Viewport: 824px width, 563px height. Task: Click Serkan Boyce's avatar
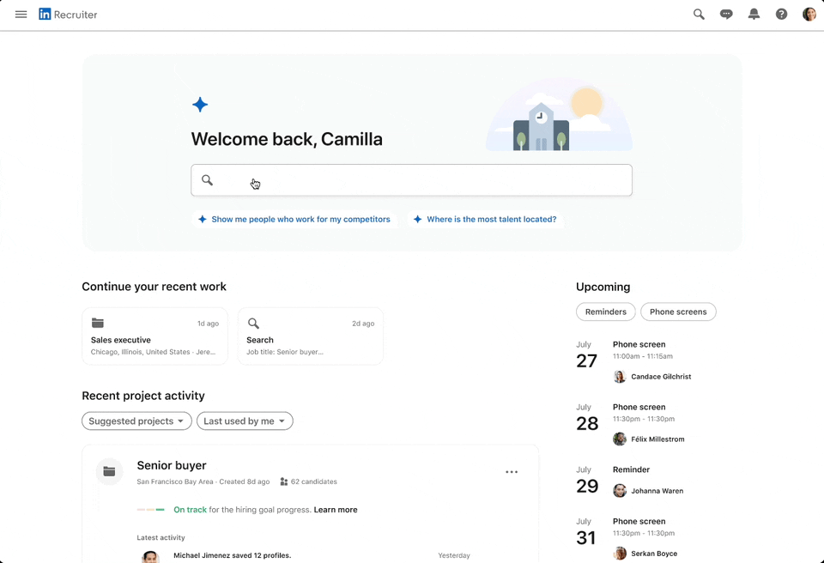pos(620,553)
